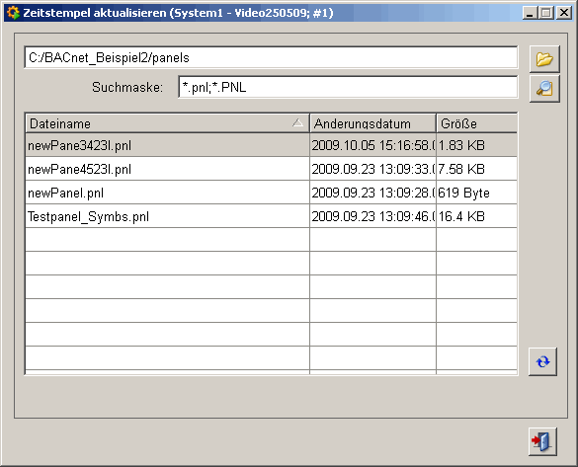
Task: Sort by Größe column header
Action: (476, 123)
